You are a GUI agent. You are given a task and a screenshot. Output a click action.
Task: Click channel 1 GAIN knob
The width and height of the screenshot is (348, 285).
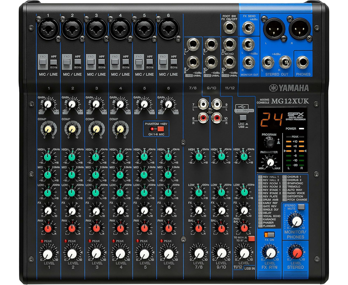(x=48, y=104)
